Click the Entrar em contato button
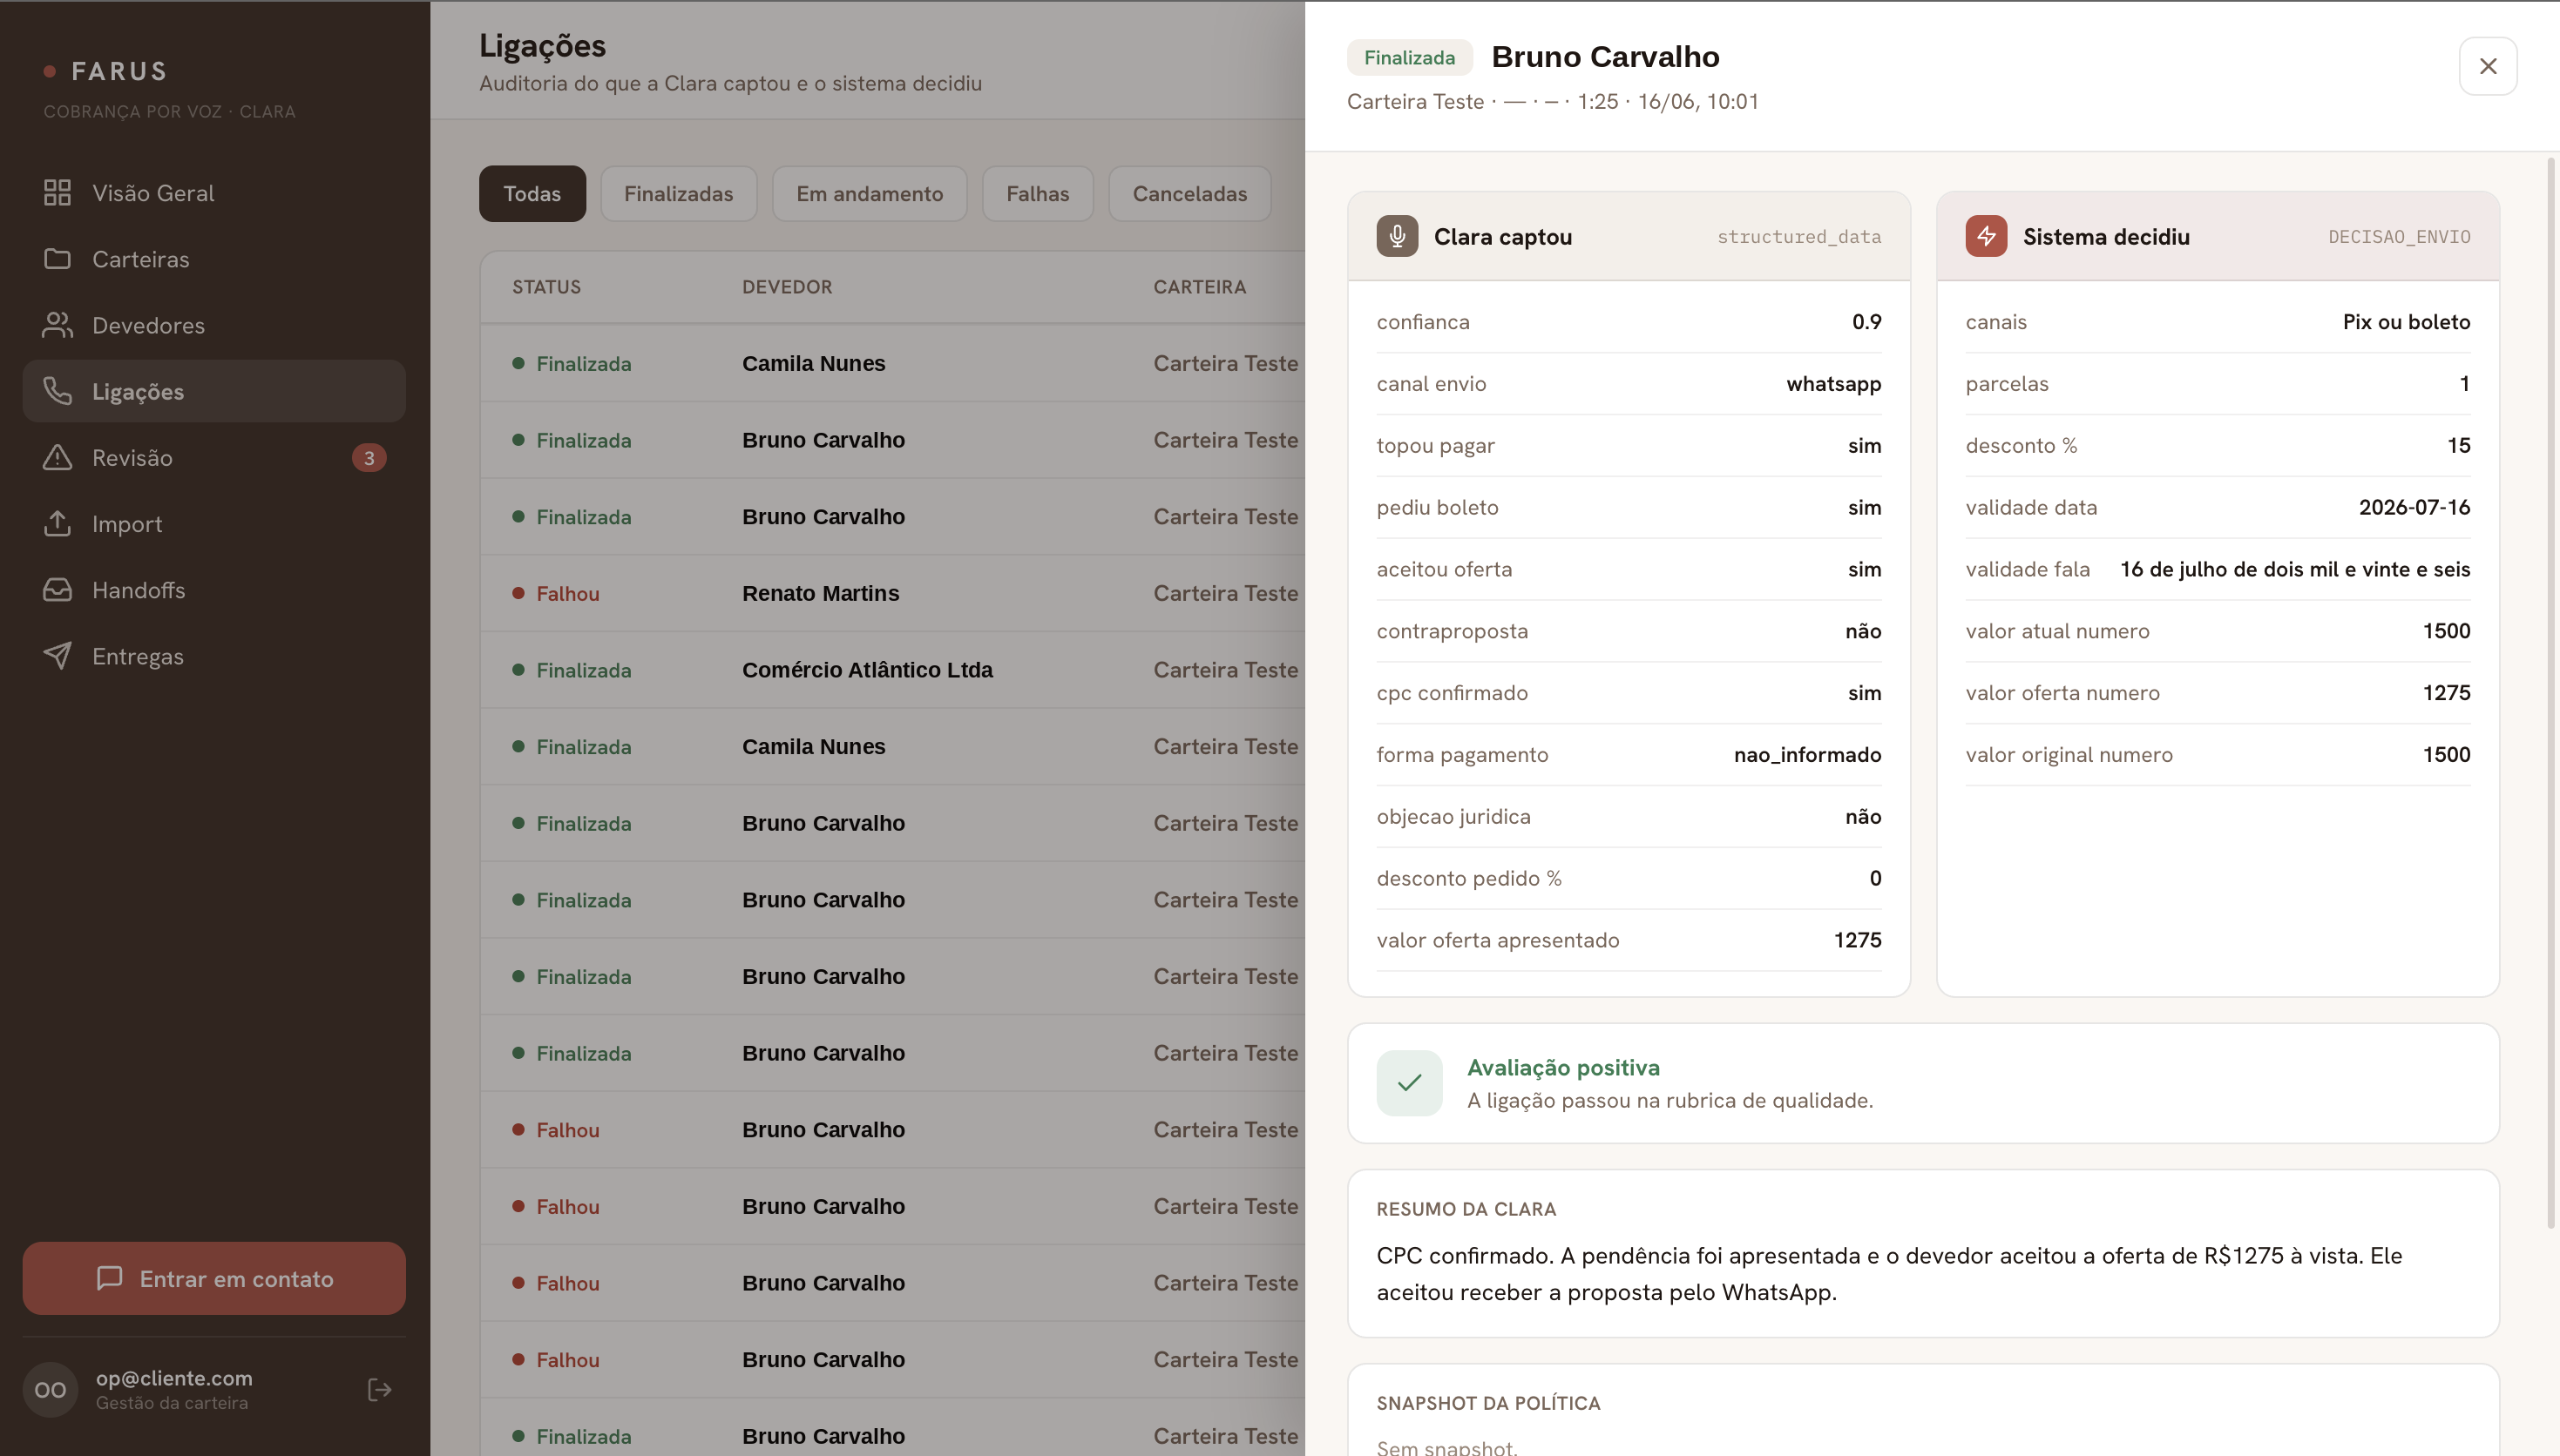This screenshot has width=2560, height=1456. 214,1278
